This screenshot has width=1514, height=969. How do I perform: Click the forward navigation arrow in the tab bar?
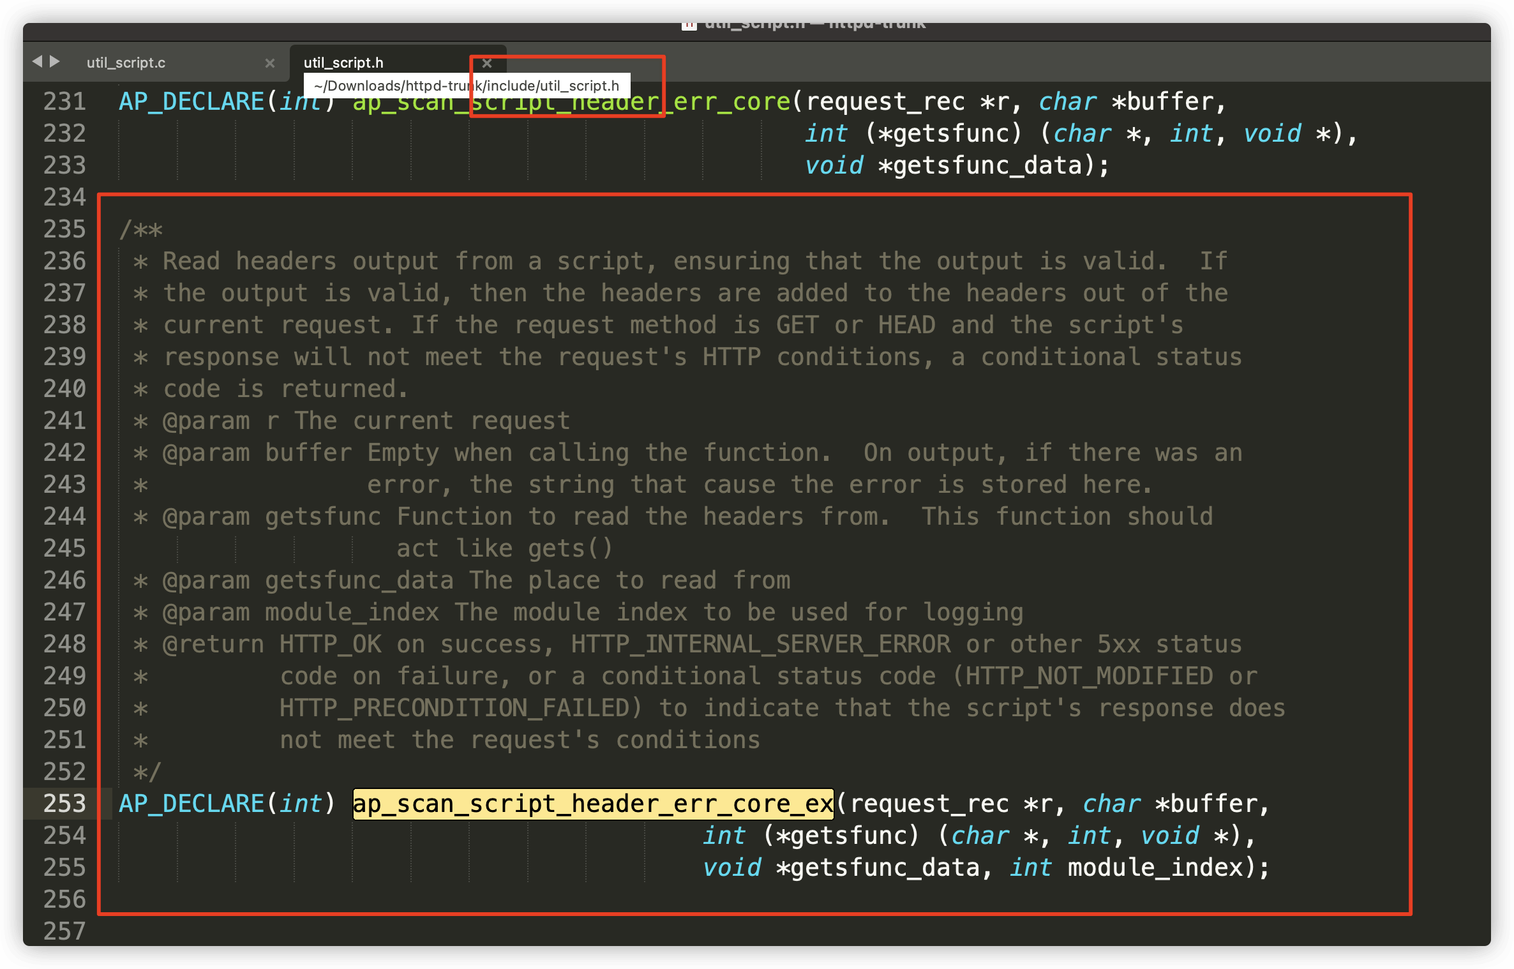pos(55,61)
